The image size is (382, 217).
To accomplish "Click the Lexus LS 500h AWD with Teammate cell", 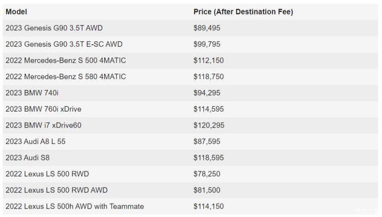I will coord(74,206).
